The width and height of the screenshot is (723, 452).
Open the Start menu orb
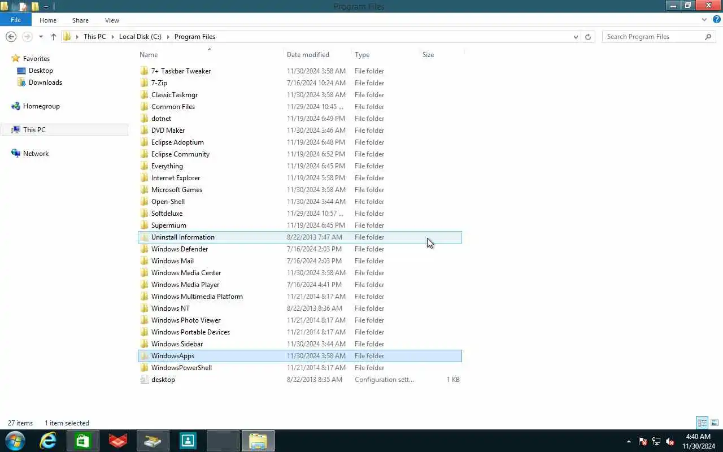coord(15,441)
